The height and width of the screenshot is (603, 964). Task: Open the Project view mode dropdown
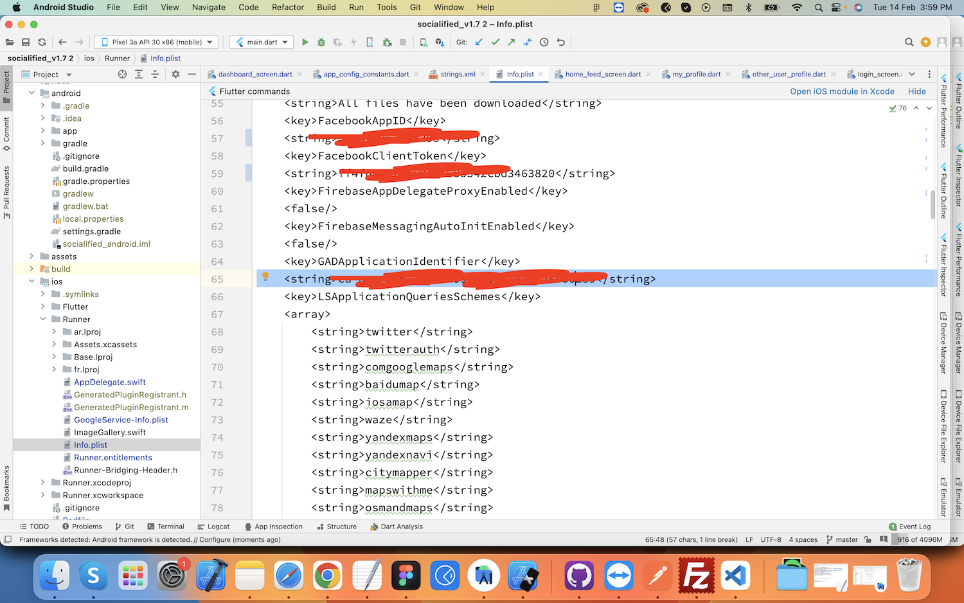point(46,75)
